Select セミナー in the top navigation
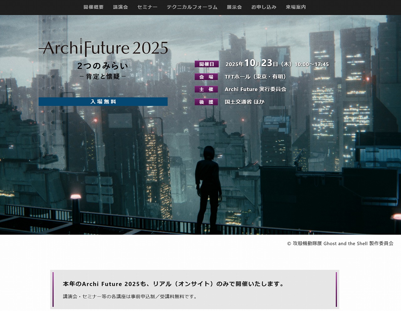Image resolution: width=401 pixels, height=311 pixels. pyautogui.click(x=147, y=7)
